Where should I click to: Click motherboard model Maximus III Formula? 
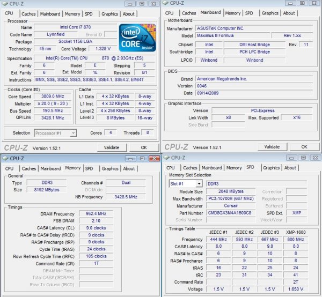232,35
